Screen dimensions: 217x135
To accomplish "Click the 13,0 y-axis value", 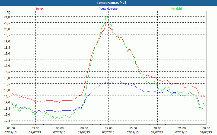I will click(7, 114).
